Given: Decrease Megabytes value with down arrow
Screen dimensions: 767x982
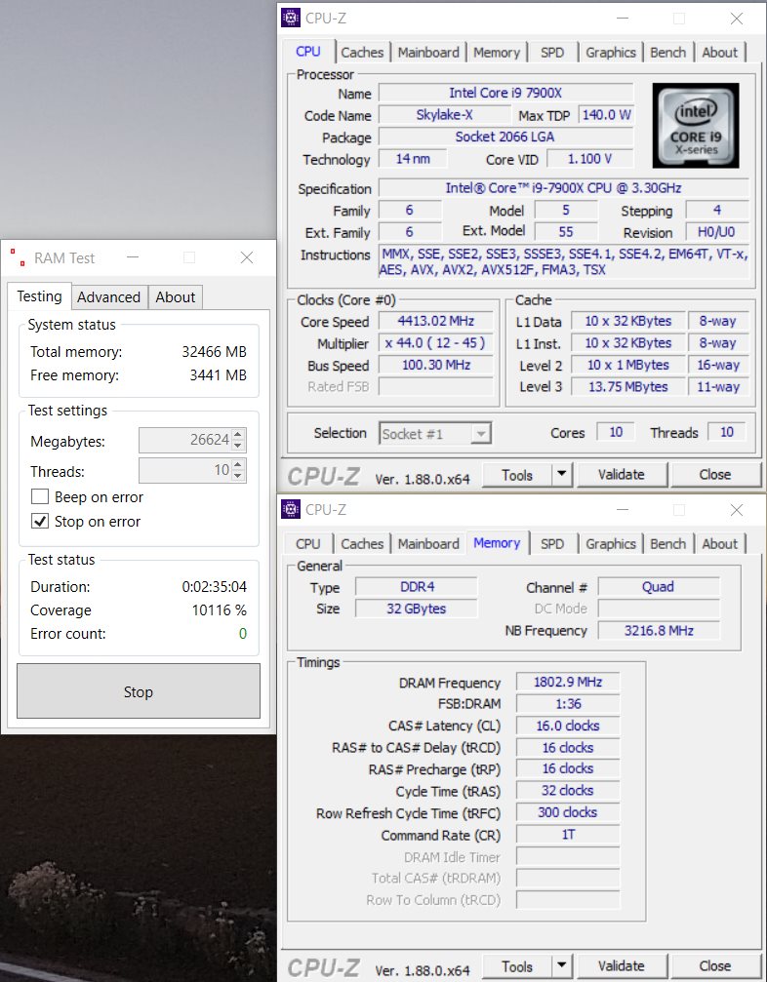Looking at the screenshot, I should pyautogui.click(x=237, y=446).
